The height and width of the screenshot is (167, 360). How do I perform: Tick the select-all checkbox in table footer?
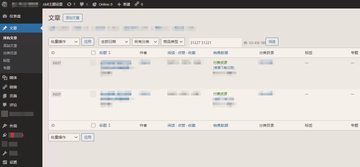point(93,125)
